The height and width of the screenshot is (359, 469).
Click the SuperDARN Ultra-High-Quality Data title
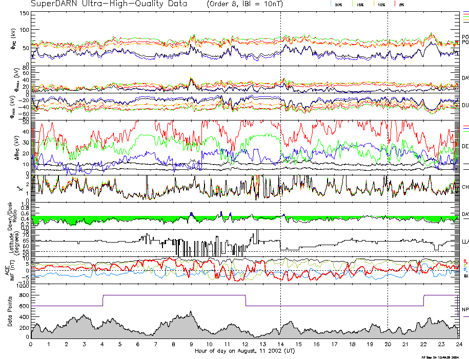click(111, 4)
